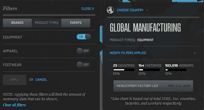This screenshot has height=110, width=204.
Task: Click the 53% countries progress bar
Action: (124, 70)
